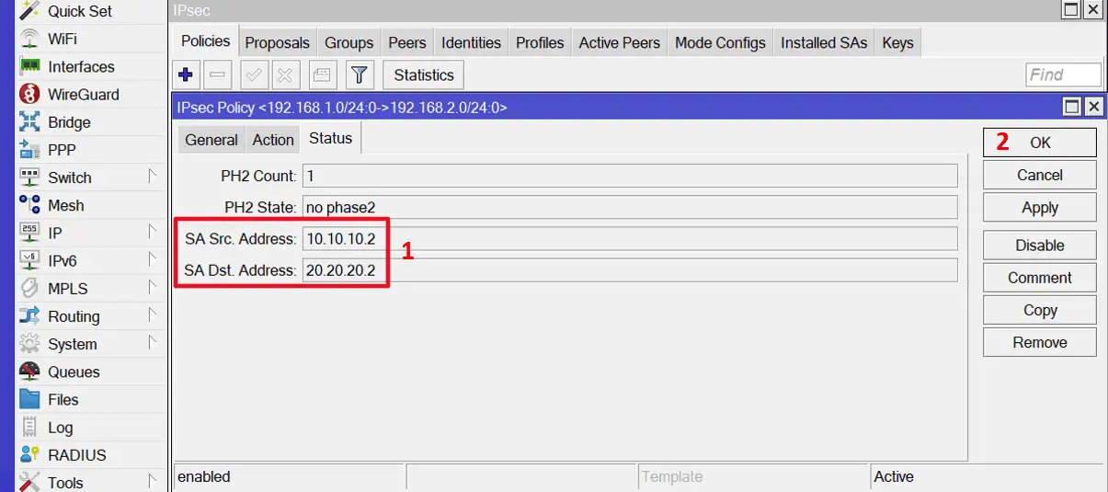Image resolution: width=1108 pixels, height=492 pixels.
Task: Click the Statistics button
Action: [424, 74]
